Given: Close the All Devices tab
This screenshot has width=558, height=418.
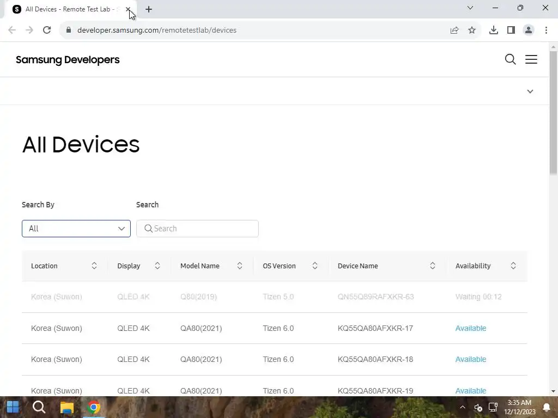Looking at the screenshot, I should coord(128,9).
